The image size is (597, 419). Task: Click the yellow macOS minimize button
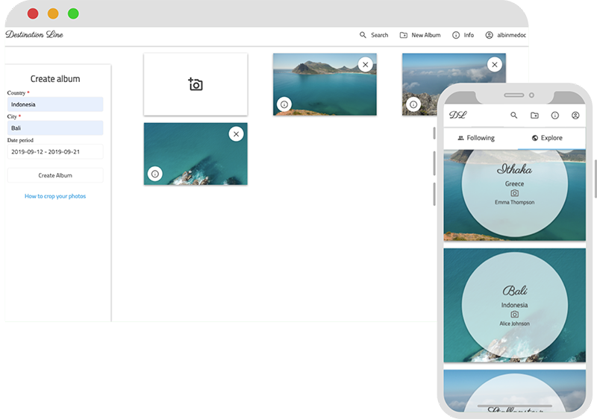pyautogui.click(x=53, y=13)
